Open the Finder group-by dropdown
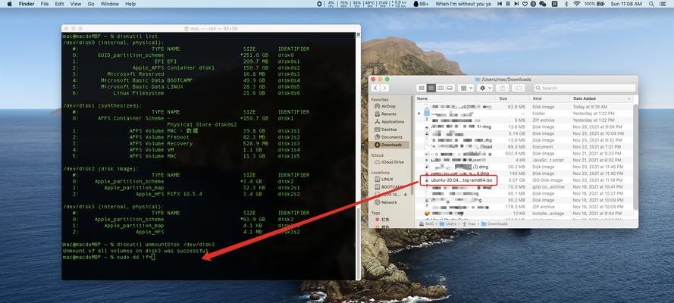 coord(466,88)
